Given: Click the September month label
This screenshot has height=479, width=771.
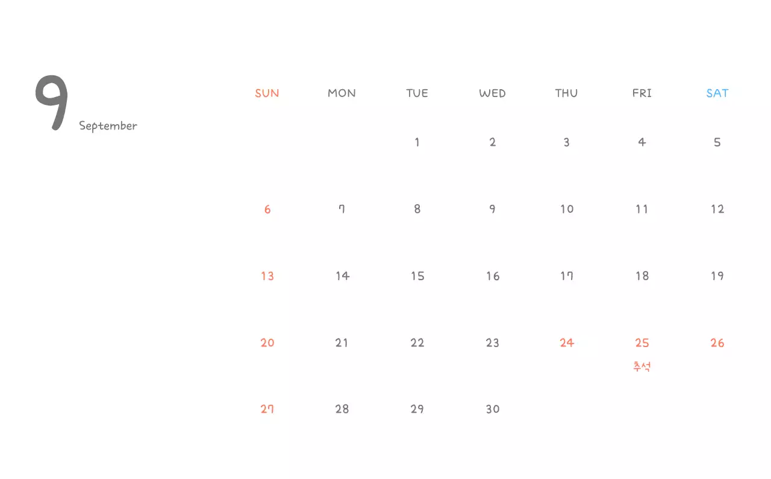Looking at the screenshot, I should [108, 126].
